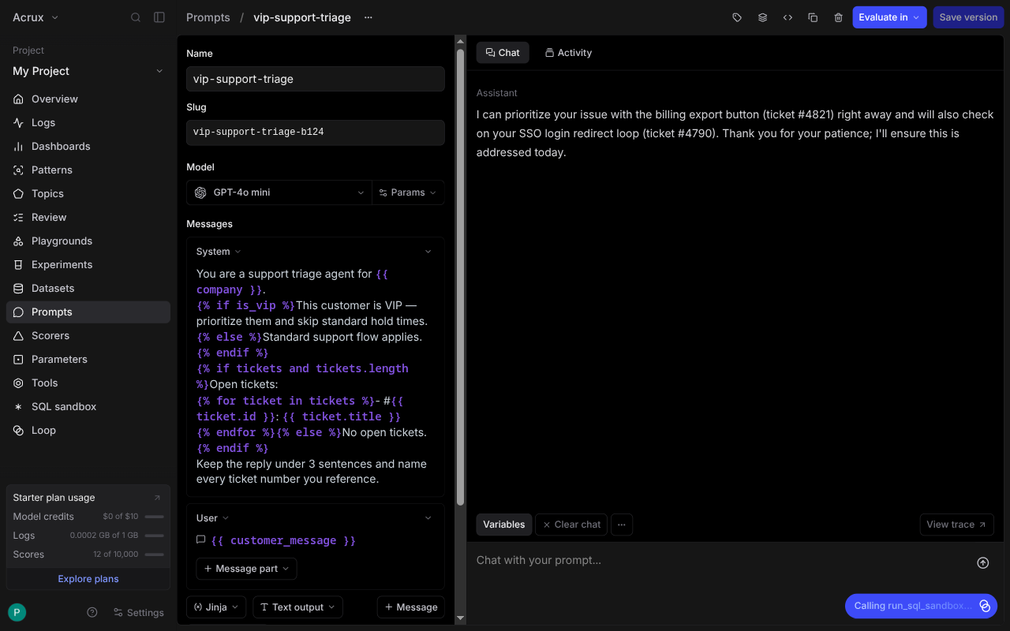1010x631 pixels.
Task: Navigate to Patterns
Action: click(88, 170)
